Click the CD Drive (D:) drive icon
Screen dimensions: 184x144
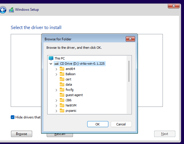tap(56, 64)
